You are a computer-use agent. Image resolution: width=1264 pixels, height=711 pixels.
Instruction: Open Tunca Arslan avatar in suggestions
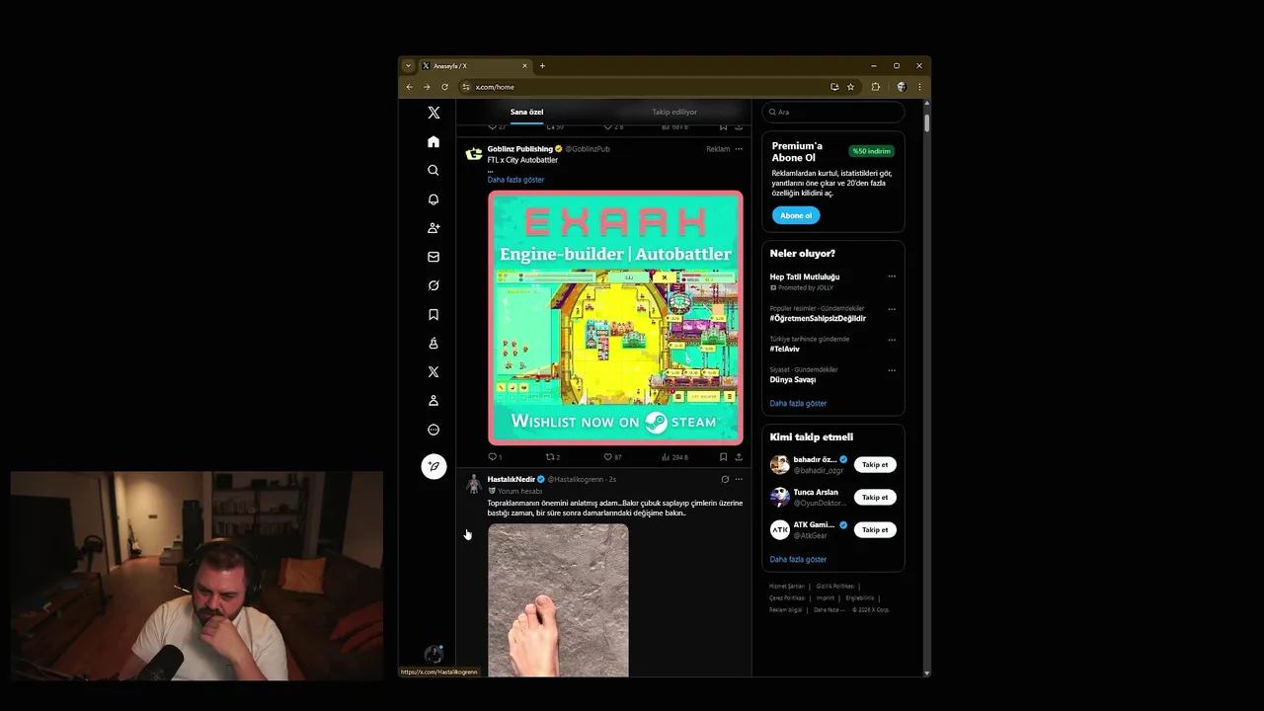coord(780,497)
